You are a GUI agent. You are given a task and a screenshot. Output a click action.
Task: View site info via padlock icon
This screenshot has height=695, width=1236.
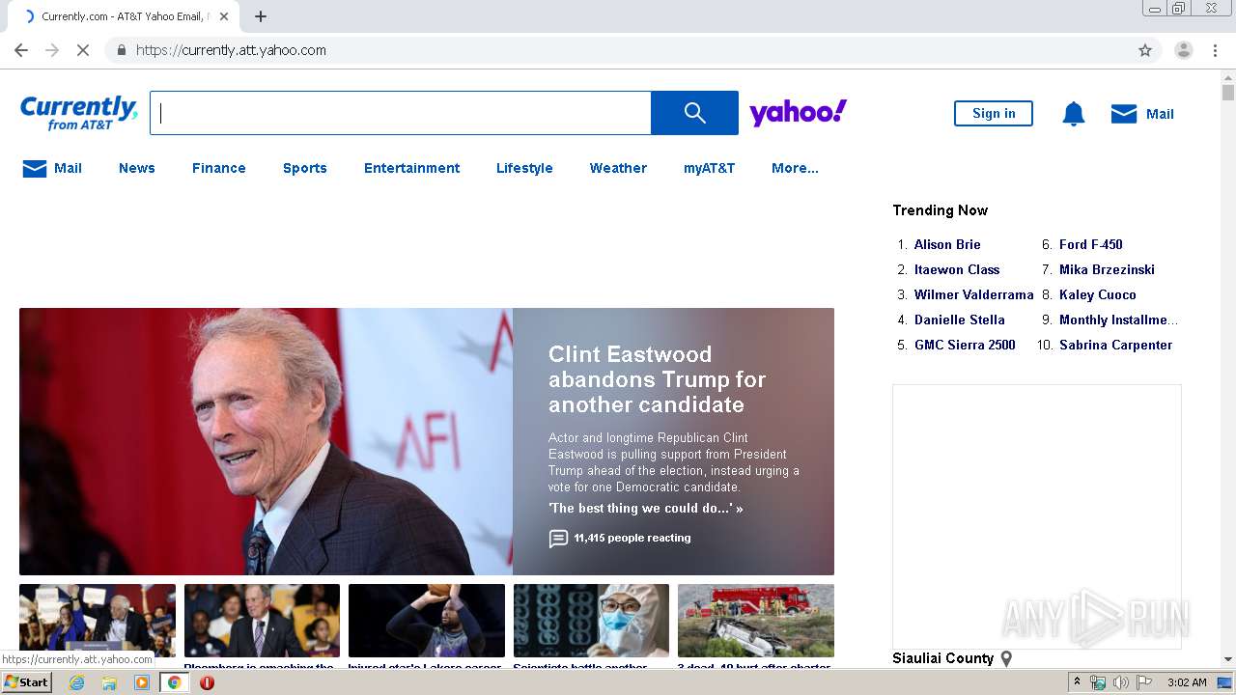[x=121, y=50]
